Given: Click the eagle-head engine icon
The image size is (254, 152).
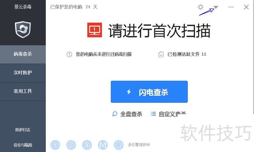Looking at the screenshot, I should (119, 145).
